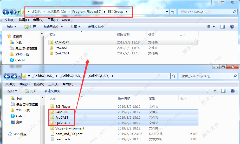Change view icon in ESI Group window

pos(208,27)
